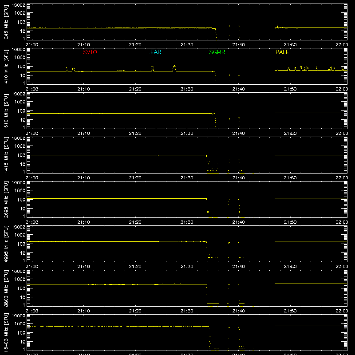Click 21:10 time label under 4995 MHz plot
Viewport: 355px width, 355px height.
[x=83, y=267]
